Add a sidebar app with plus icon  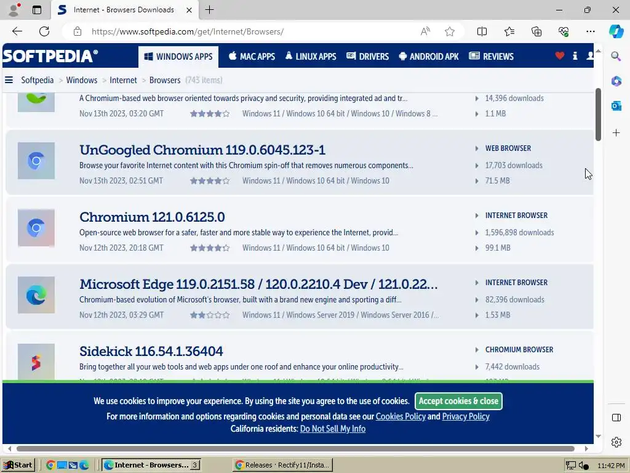click(x=616, y=133)
